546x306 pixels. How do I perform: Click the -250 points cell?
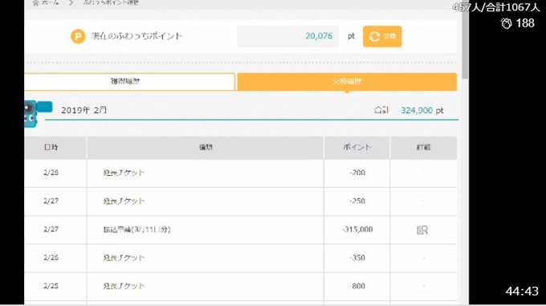pyautogui.click(x=357, y=201)
